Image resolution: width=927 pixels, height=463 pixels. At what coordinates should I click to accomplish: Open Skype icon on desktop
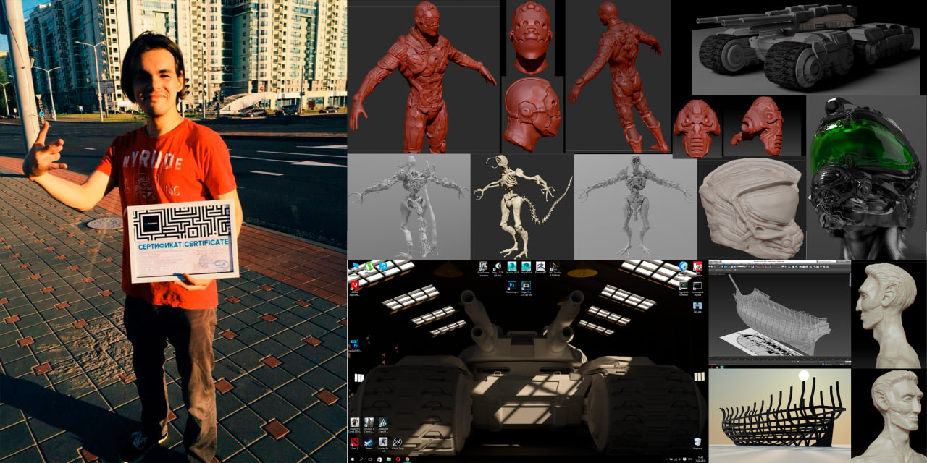[382, 266]
